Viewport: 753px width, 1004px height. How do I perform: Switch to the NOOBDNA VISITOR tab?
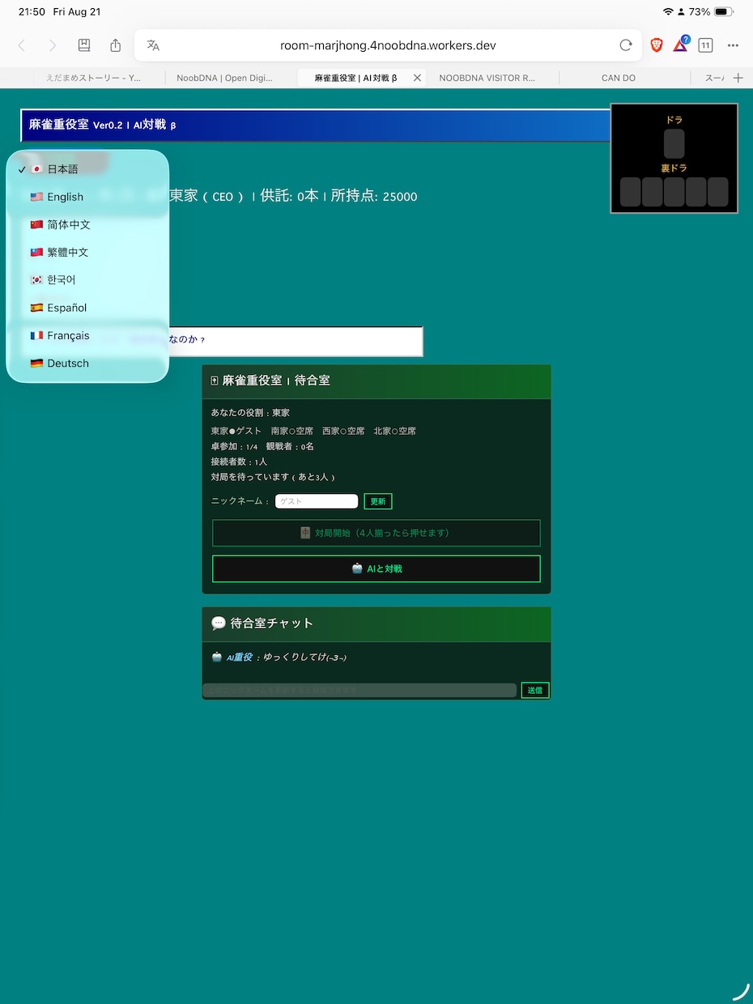click(x=487, y=78)
